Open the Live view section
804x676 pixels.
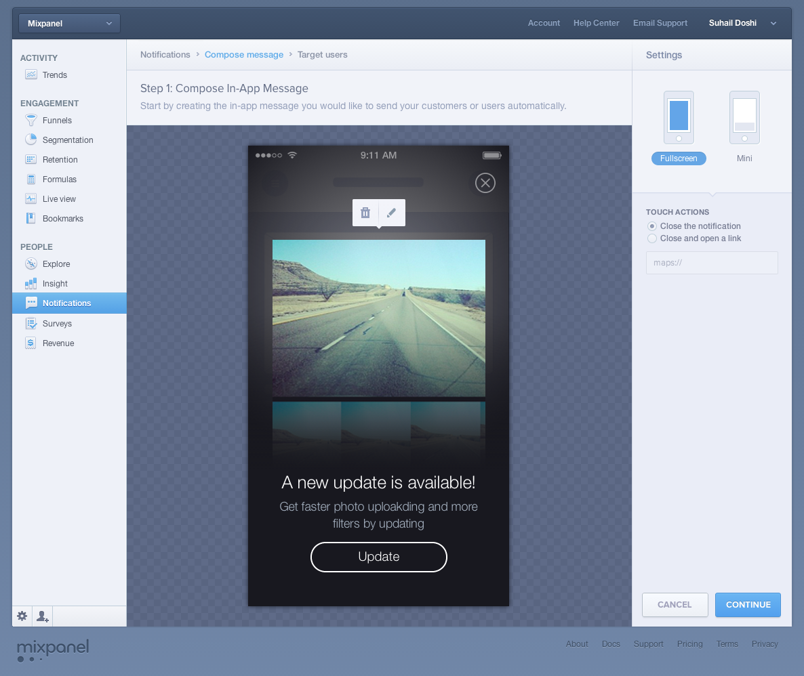coord(59,199)
